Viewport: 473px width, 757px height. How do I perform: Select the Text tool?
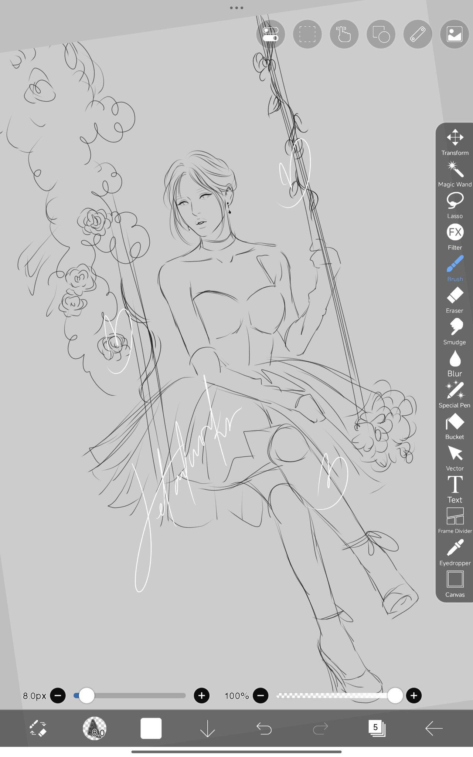click(455, 490)
